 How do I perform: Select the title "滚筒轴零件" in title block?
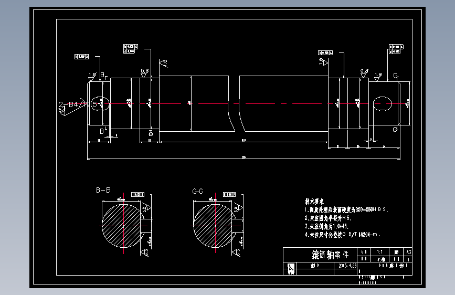(x=330, y=255)
